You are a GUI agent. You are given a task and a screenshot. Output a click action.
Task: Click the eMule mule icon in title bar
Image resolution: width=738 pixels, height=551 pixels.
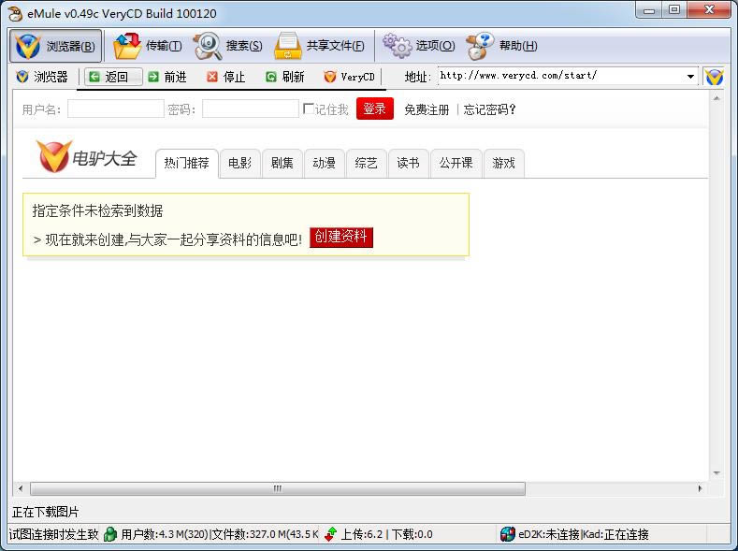[15, 13]
